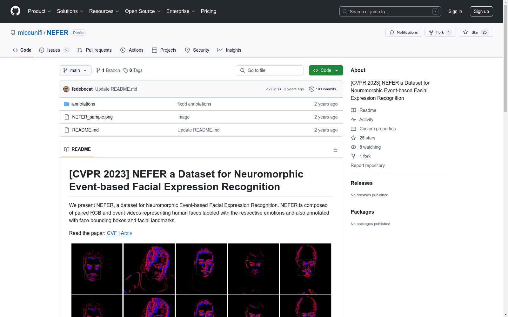Image resolution: width=508 pixels, height=317 pixels.
Task: Focus the Search or jump to field
Action: point(390,11)
